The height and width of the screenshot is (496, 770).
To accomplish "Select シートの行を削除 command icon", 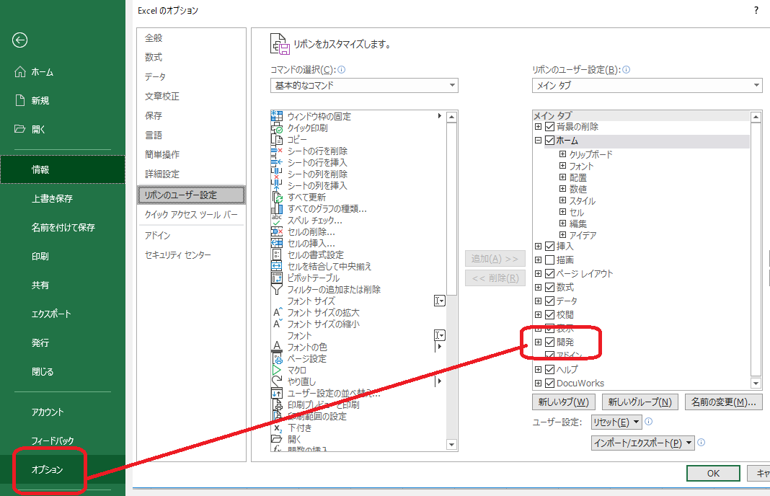I will point(277,151).
